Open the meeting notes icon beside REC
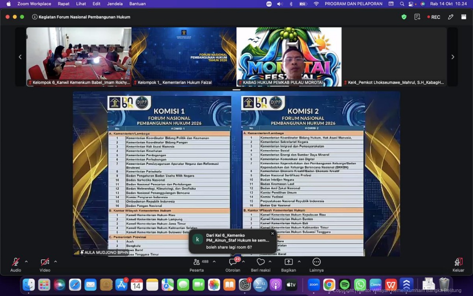This screenshot has width=473, height=296. (417, 17)
